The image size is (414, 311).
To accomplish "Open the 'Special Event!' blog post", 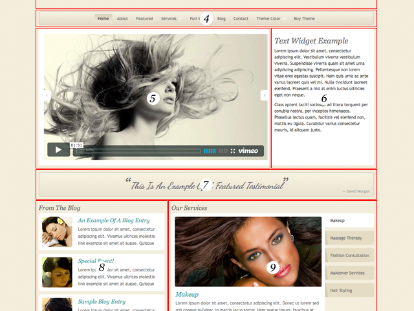I will coord(96,261).
